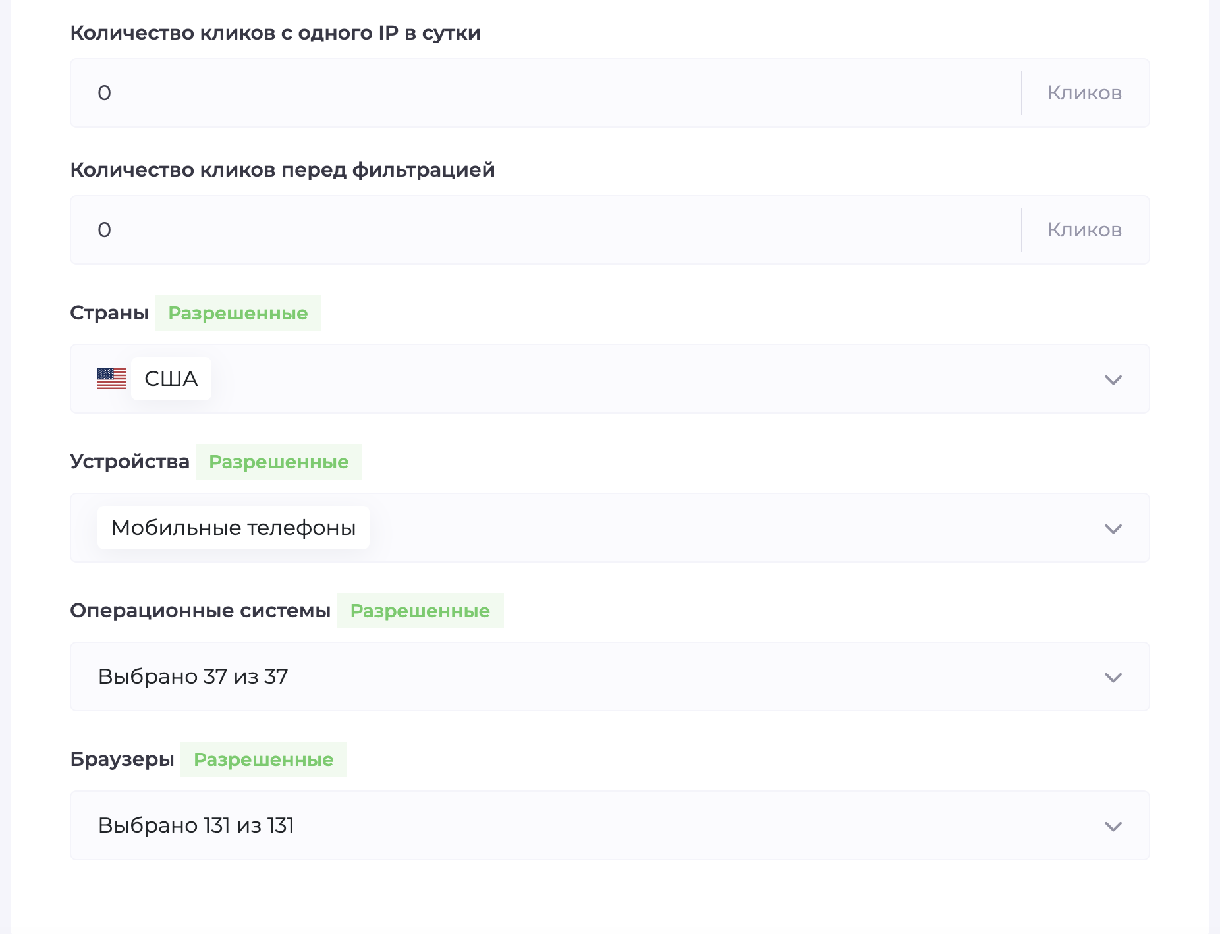Click the Страны section label
Viewport: 1220px width, 934px height.
(x=109, y=313)
